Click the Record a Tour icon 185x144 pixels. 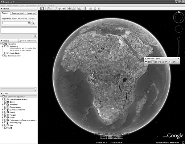click(x=64, y=9)
